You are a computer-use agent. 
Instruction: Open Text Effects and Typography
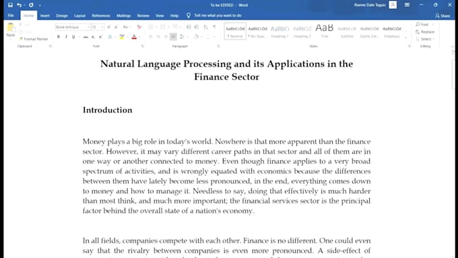click(x=110, y=37)
